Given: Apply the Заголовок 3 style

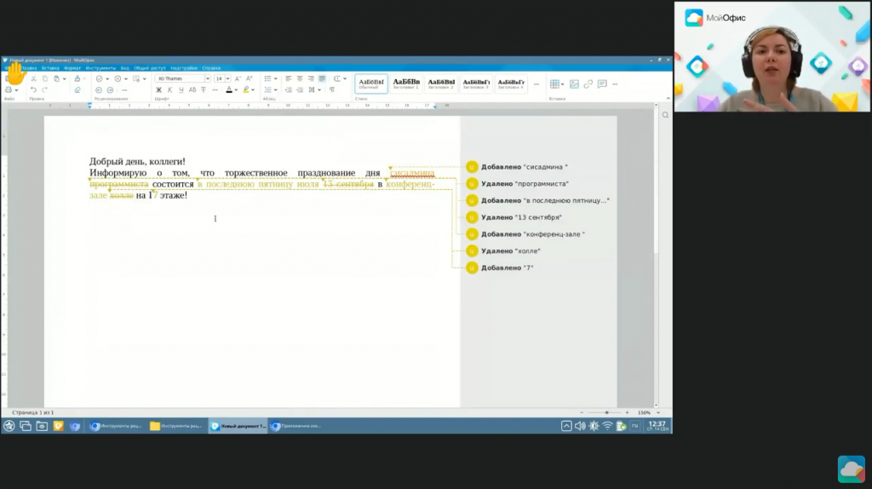Looking at the screenshot, I should tap(476, 84).
